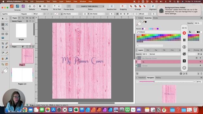
Task: Switch to the Transform tab
Action: 142,78
